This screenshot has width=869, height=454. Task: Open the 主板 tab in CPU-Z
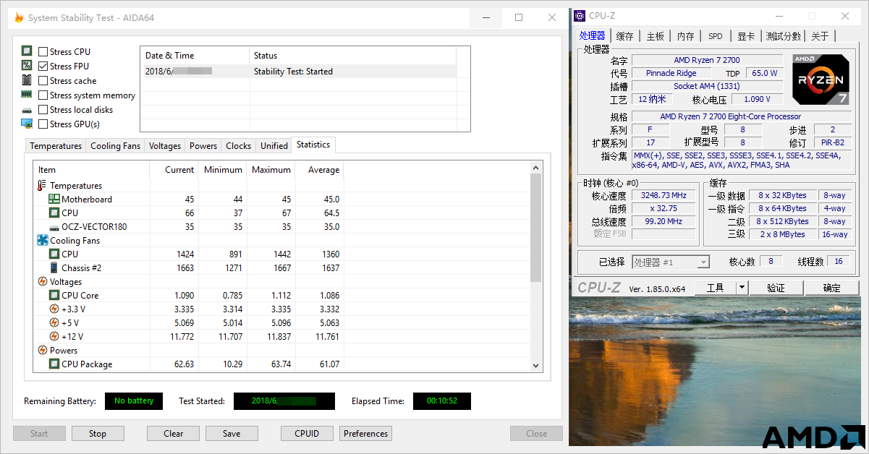click(x=656, y=36)
